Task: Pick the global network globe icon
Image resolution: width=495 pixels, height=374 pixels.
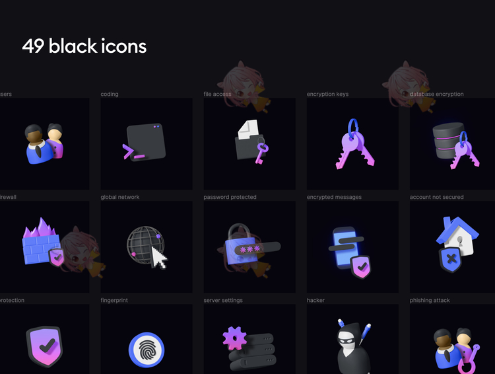Action: click(x=147, y=247)
